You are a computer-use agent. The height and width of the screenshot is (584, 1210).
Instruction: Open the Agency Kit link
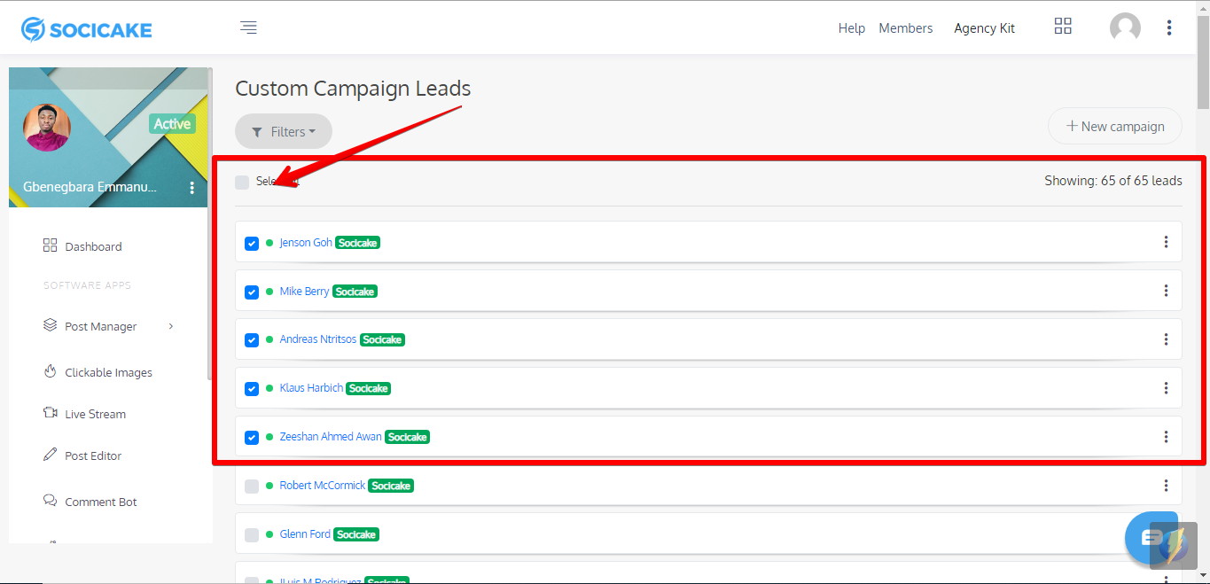coord(985,28)
